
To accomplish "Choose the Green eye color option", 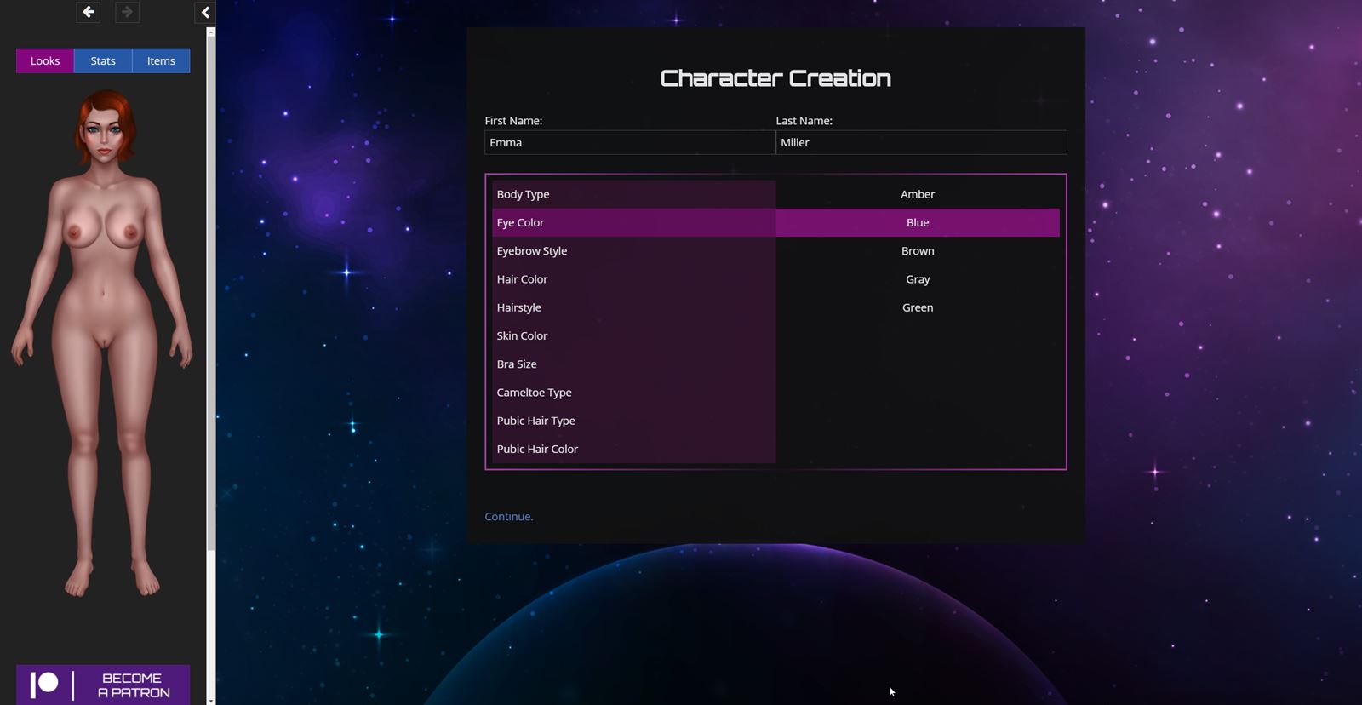I will tap(918, 307).
